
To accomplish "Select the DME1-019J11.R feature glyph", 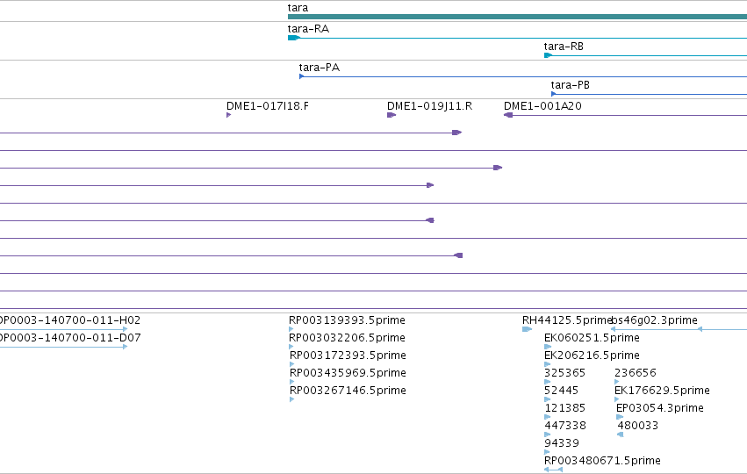I will coord(391,115).
